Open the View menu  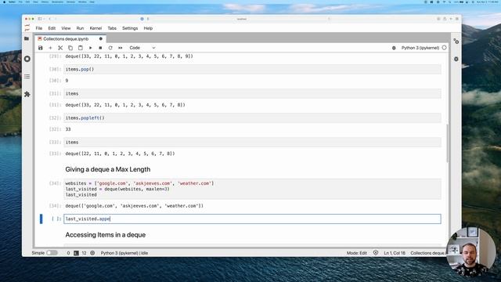pyautogui.click(x=66, y=28)
